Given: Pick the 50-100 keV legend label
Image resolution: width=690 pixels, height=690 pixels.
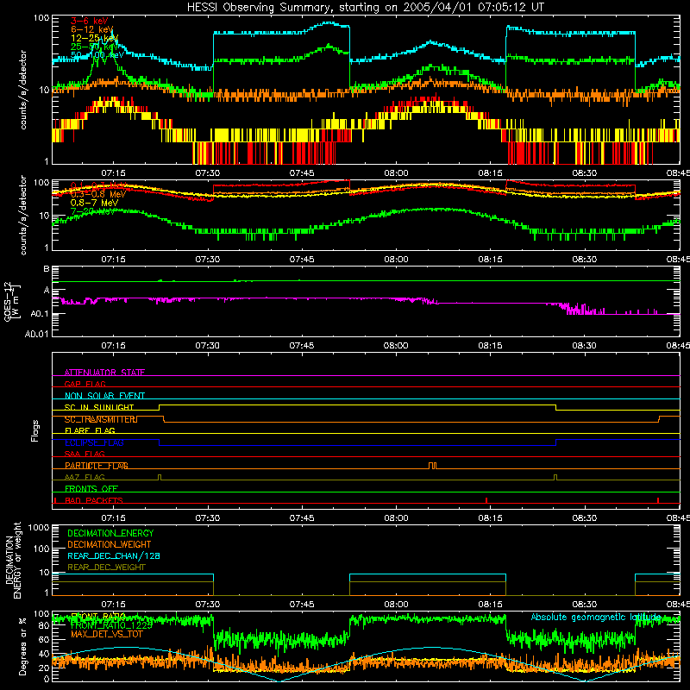Looking at the screenshot, I should [x=97, y=55].
